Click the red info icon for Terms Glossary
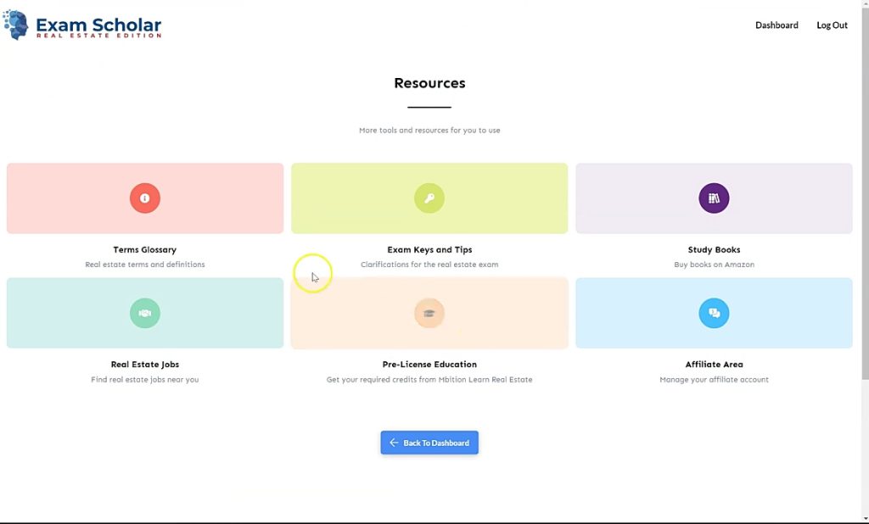 coord(145,198)
